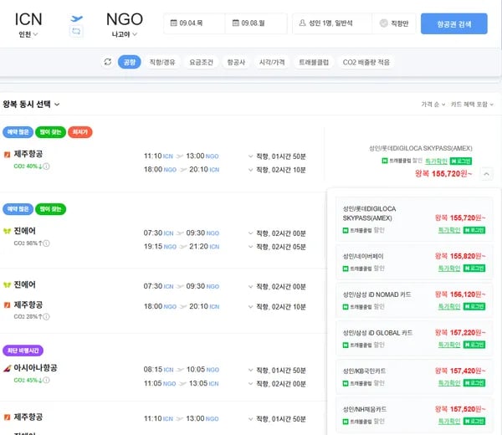The image size is (502, 435).
Task: Click the plane icon between 08:15 and 10:05
Action: tap(180, 370)
